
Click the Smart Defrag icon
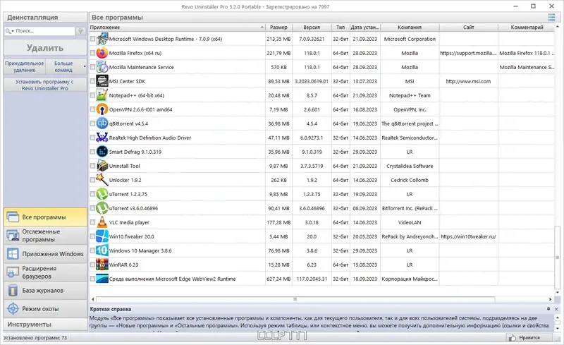[102, 152]
